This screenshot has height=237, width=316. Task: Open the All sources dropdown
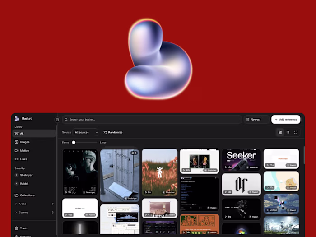pos(86,132)
